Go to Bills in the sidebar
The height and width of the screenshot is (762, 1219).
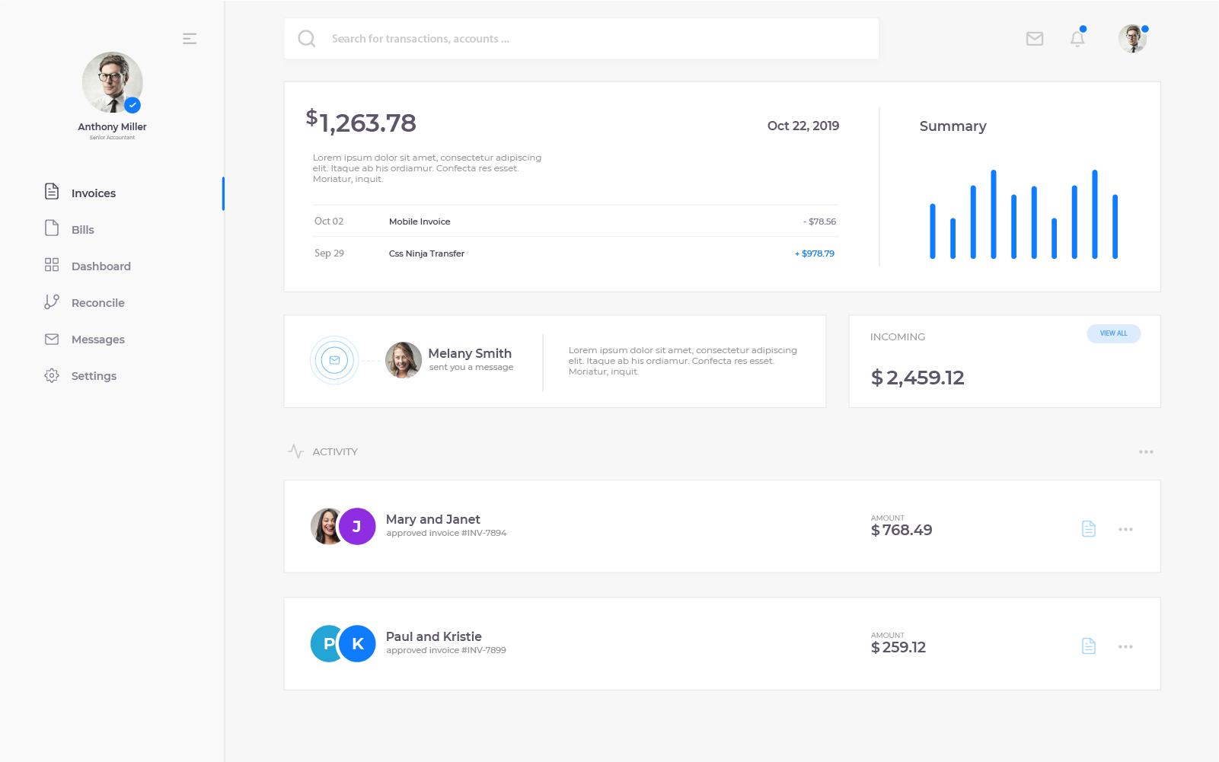[x=82, y=230]
